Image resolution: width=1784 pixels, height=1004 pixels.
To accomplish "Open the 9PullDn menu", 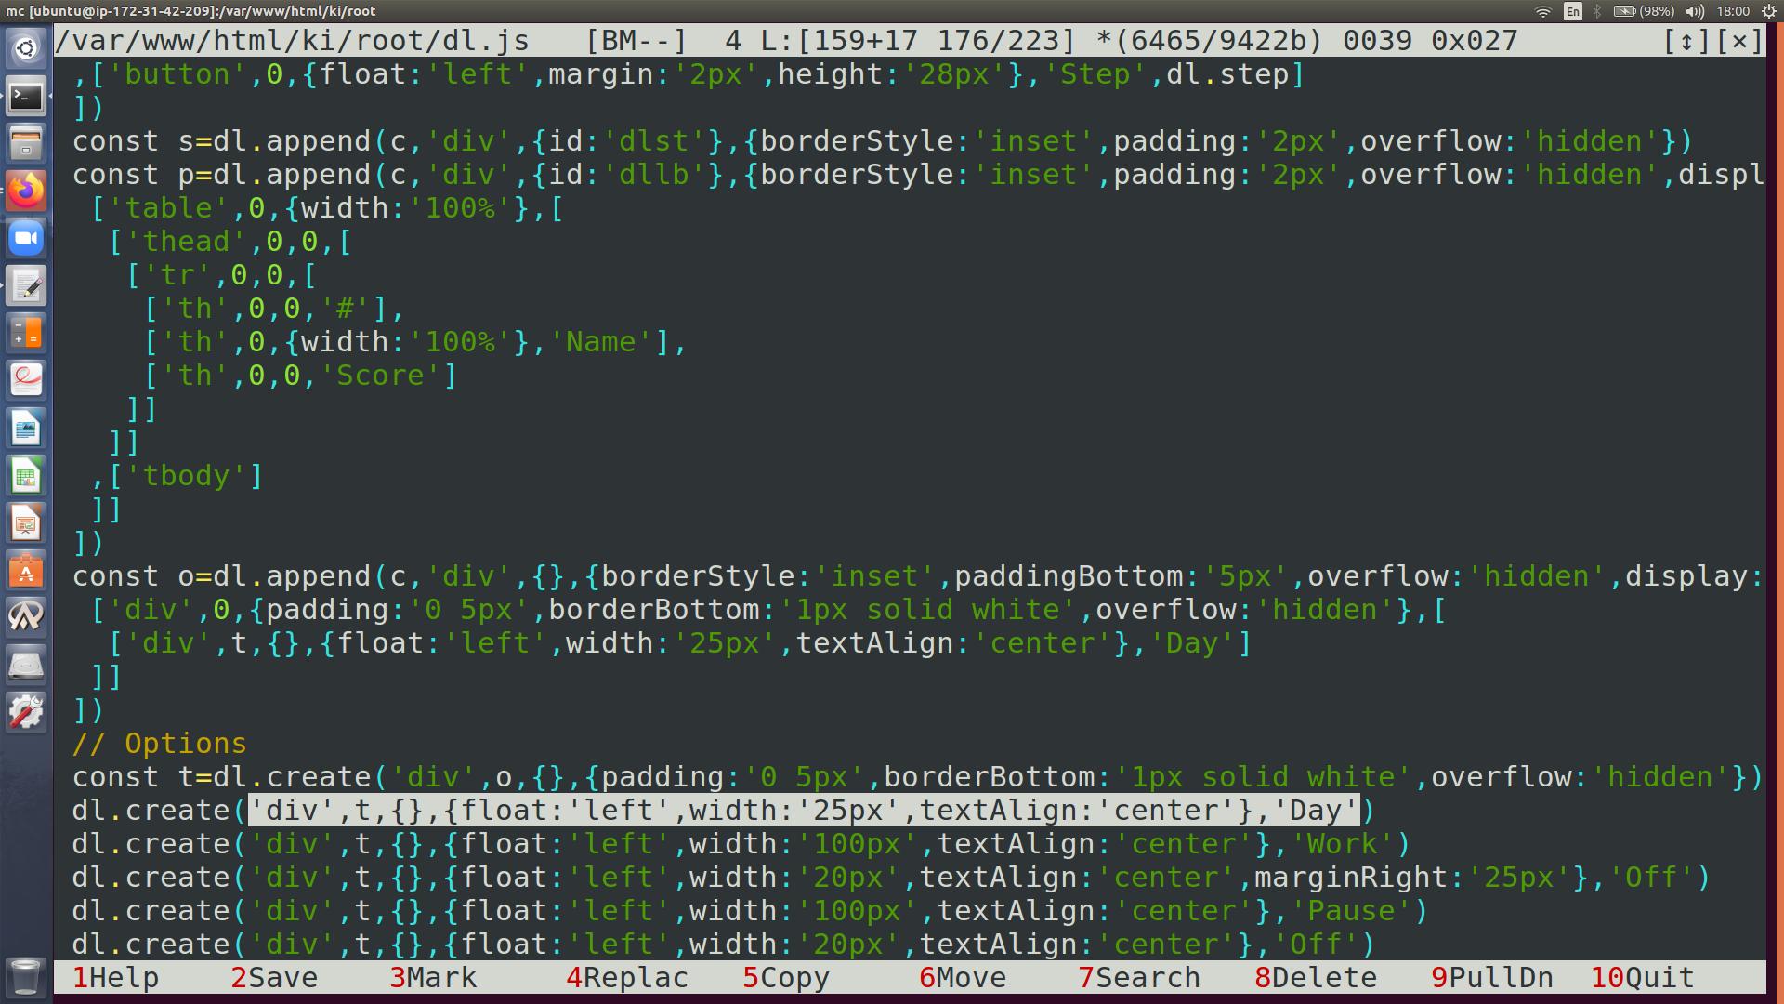I will pyautogui.click(x=1491, y=978).
